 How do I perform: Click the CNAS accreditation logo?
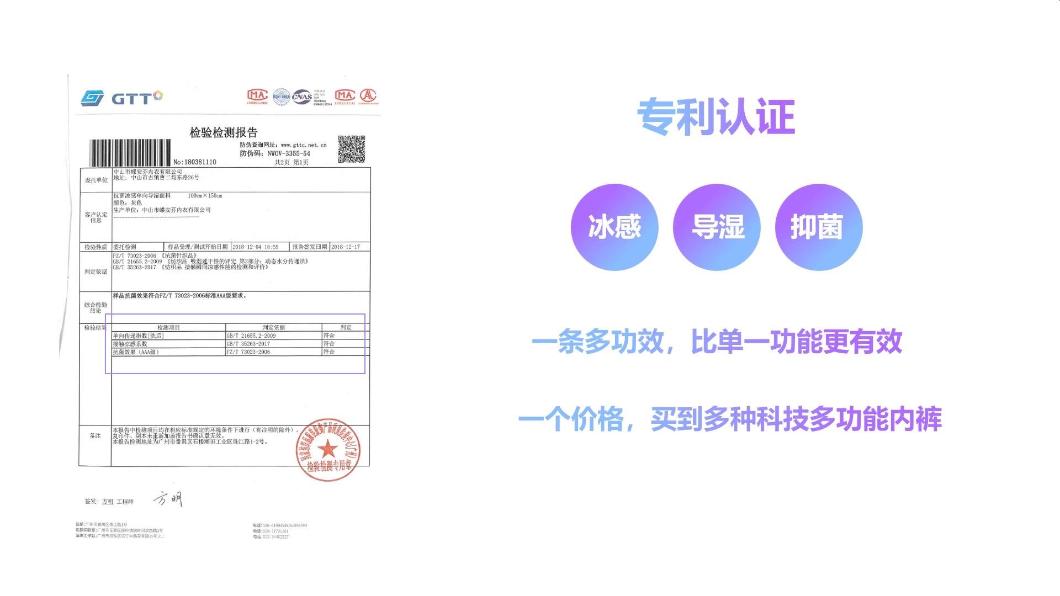[x=302, y=97]
